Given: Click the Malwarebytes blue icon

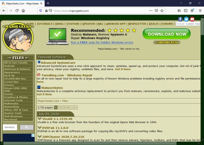Looking at the screenshot, I should coord(39,87).
